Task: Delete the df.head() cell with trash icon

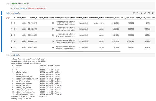Action: (x=153, y=13)
